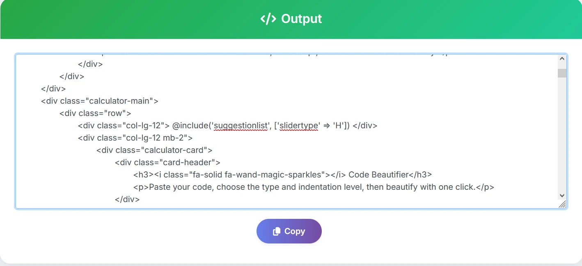Click the 'Code Beautifier' heading line in the output
The width and height of the screenshot is (582, 266).
pyautogui.click(x=282, y=175)
